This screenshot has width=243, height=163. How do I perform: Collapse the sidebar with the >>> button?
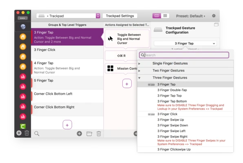click(x=22, y=18)
